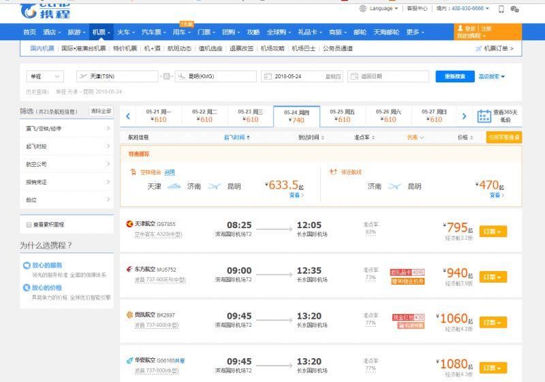Show next dates with right arrow
Viewport: 545px width, 382px height.
tap(464, 116)
